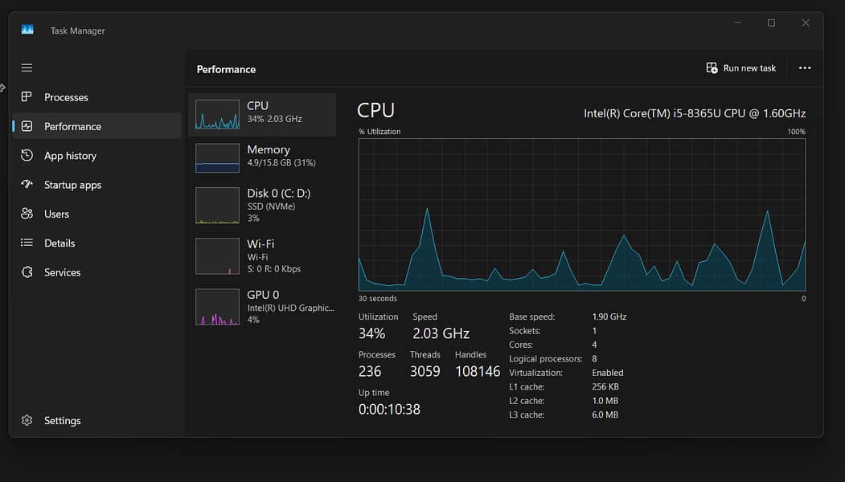
Task: Select the CPU performance graph thumbnail
Action: coord(217,115)
